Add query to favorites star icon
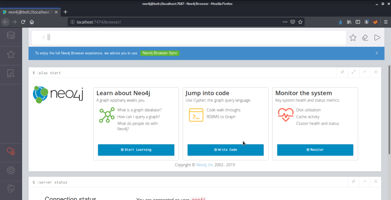391x200 pixels. (x=353, y=38)
